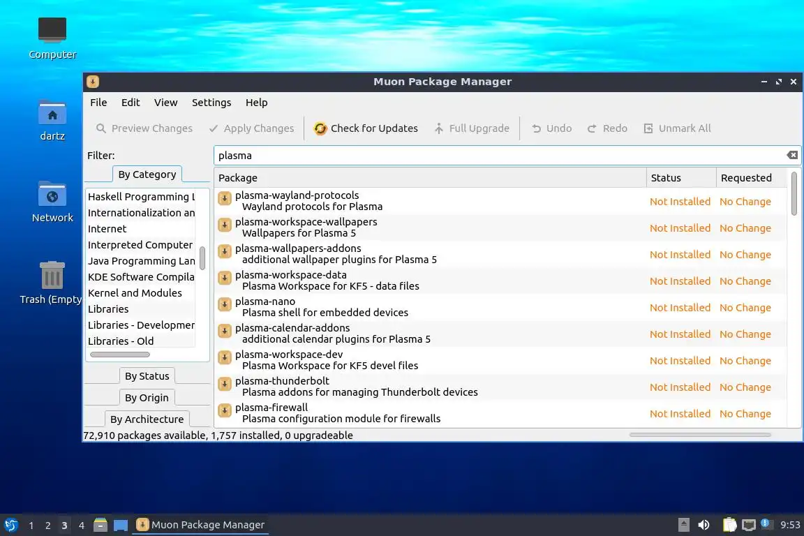Switch to virtual desktop 4
This screenshot has height=536, width=804.
[81, 526]
